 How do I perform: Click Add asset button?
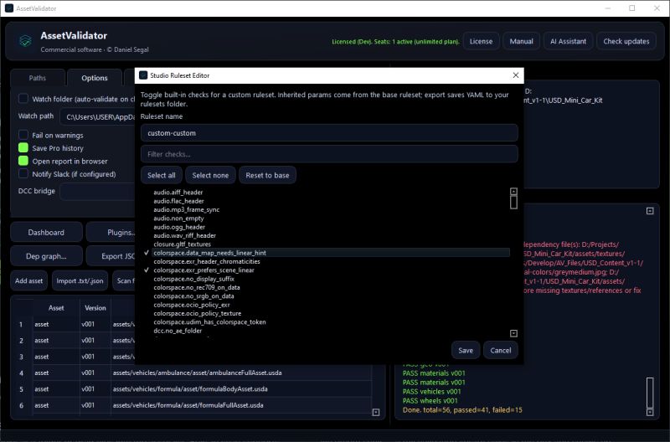[x=29, y=280]
